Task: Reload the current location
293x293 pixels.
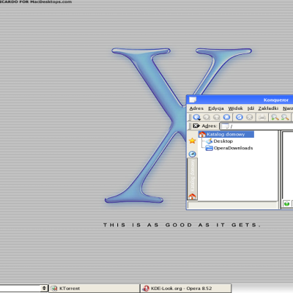Action: click(x=240, y=117)
